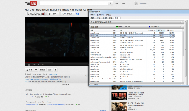Open commenter benbennit's profile
This screenshot has width=189, height=111.
tap(29, 97)
